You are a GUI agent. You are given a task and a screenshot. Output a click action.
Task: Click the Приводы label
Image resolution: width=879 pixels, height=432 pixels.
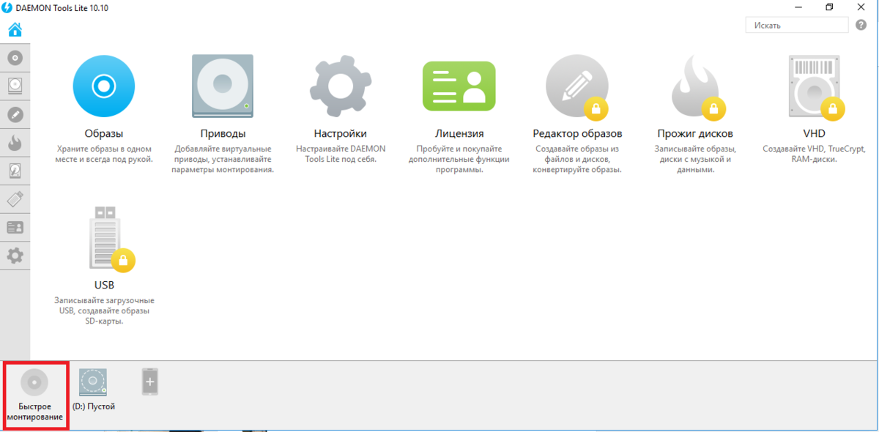(x=223, y=134)
